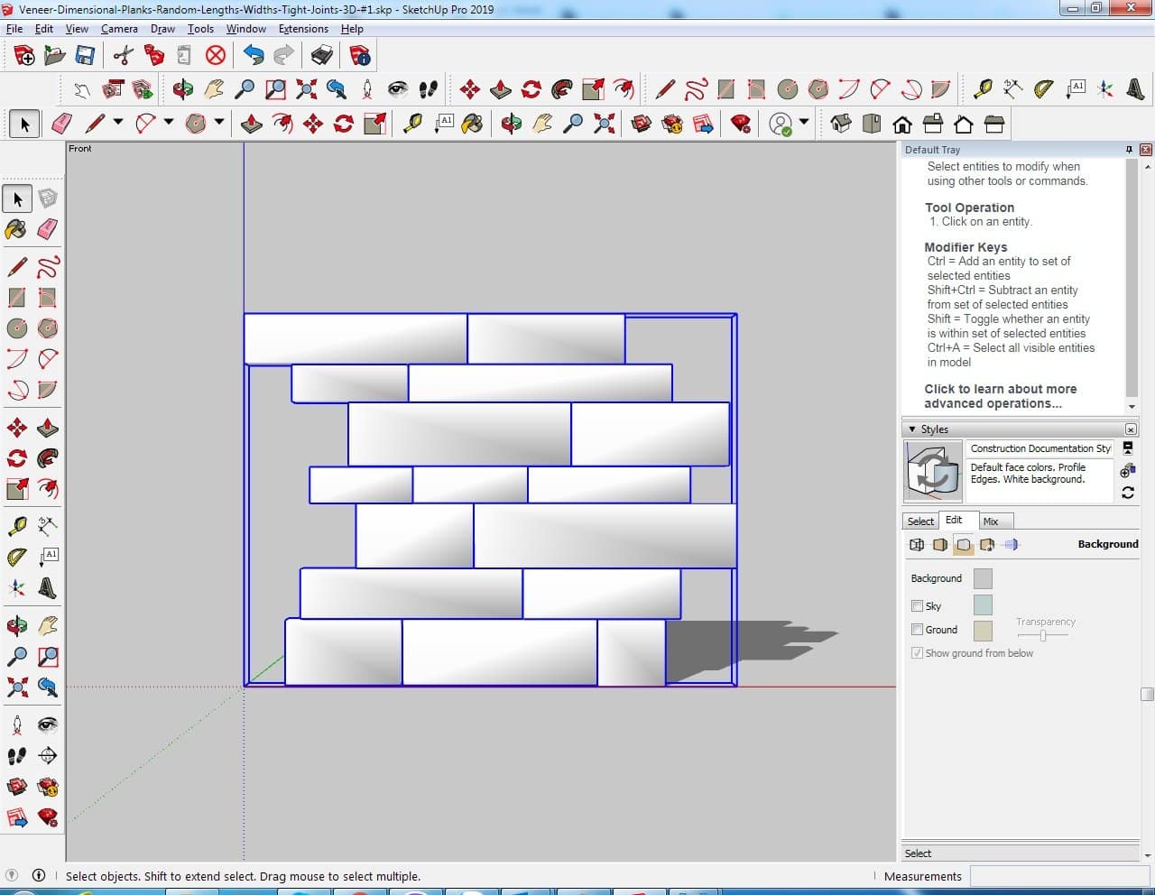This screenshot has height=895, width=1155.
Task: Open the pencil line tool dropdown arrow
Action: pos(117,122)
